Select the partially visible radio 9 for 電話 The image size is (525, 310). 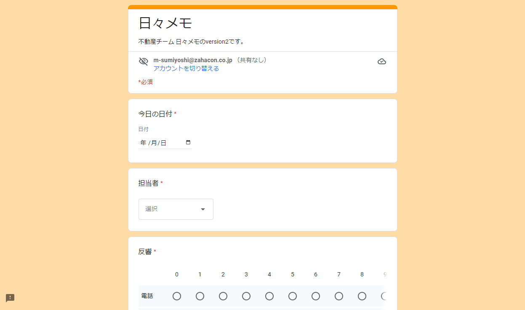[384, 296]
